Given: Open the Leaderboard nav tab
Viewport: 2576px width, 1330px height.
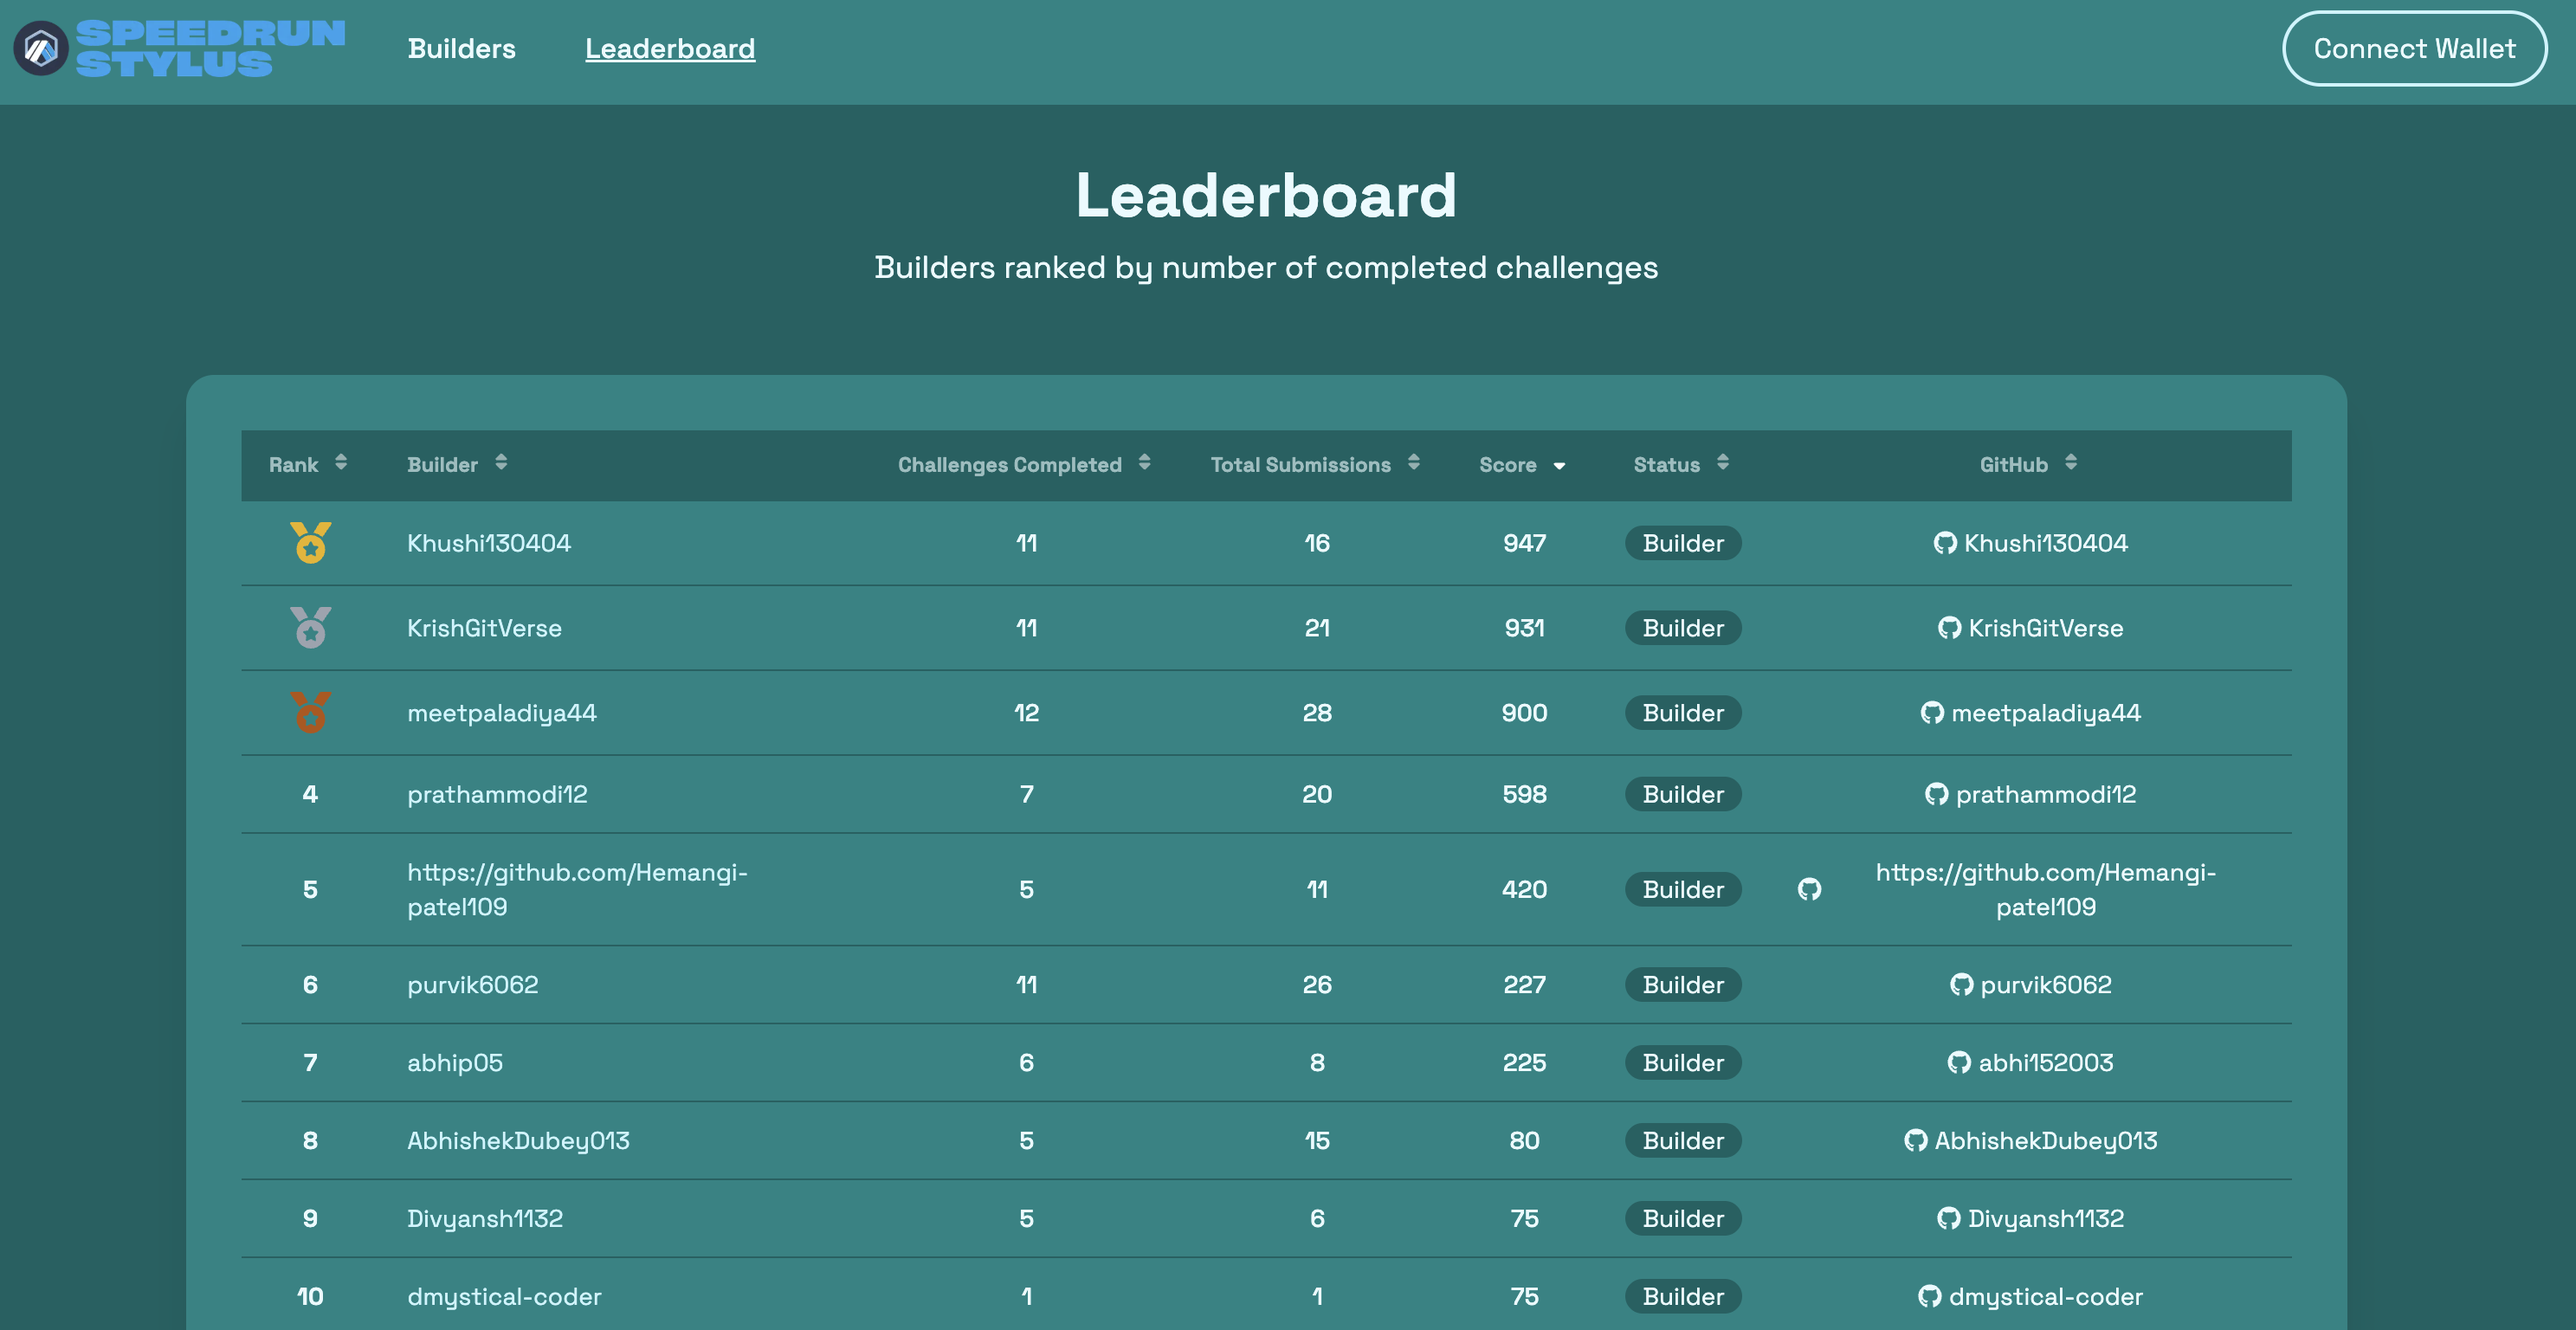Looking at the screenshot, I should (670, 48).
